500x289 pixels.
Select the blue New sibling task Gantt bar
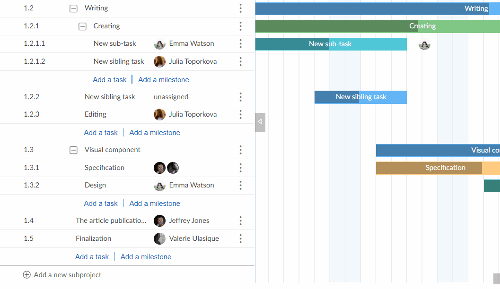click(360, 97)
